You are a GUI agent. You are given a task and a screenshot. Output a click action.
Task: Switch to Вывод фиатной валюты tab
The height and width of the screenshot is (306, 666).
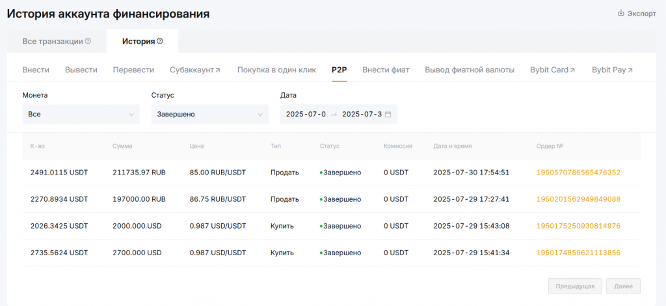pos(470,70)
